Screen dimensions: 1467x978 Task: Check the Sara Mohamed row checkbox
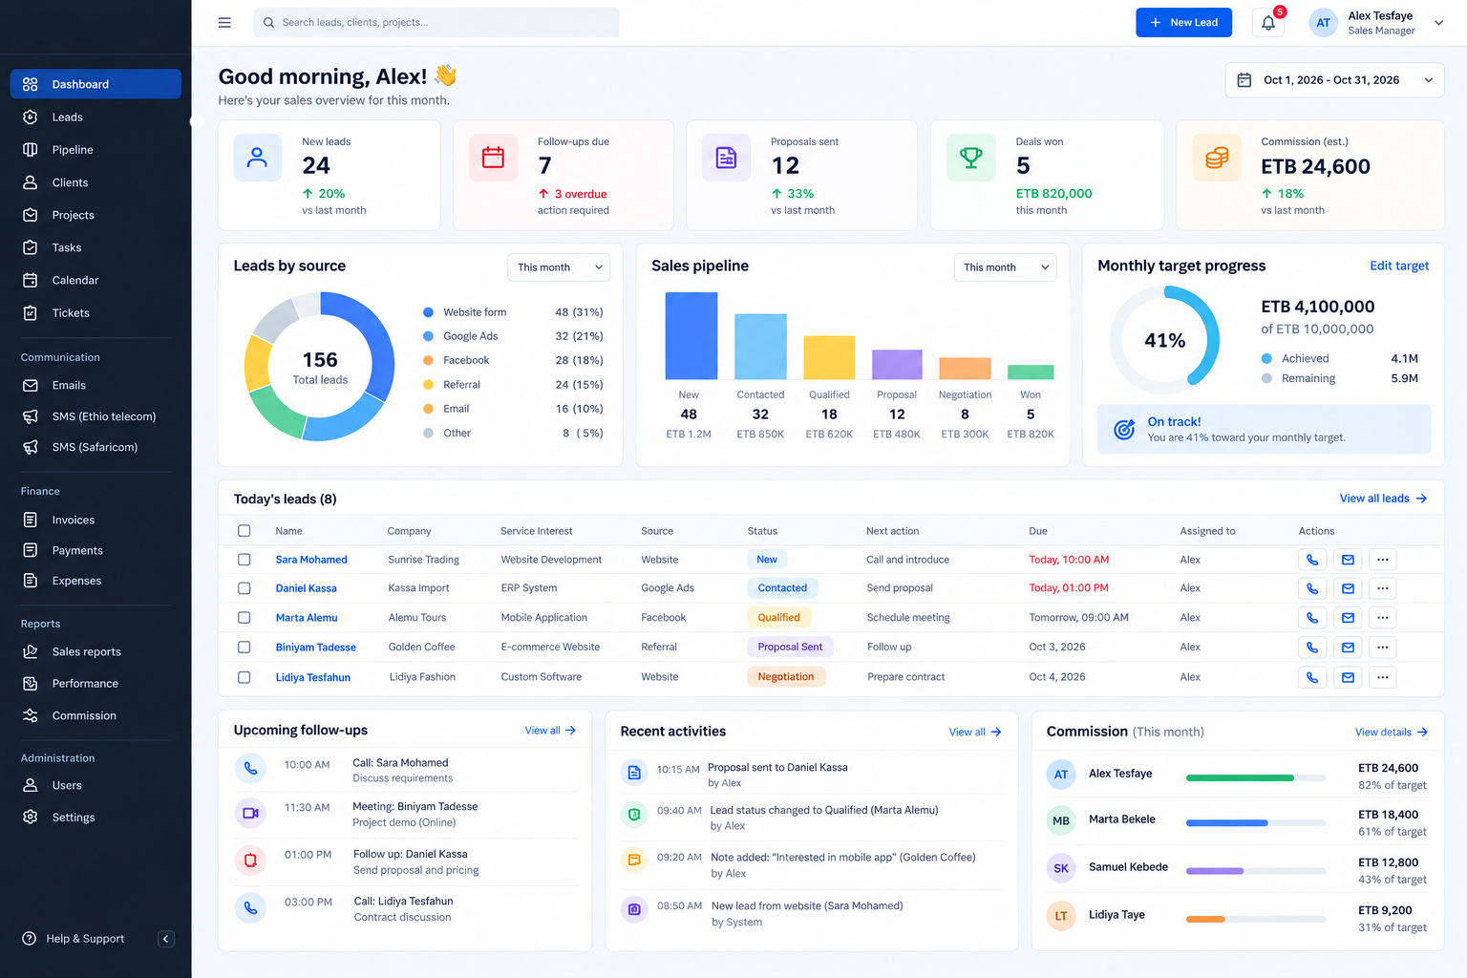[244, 560]
